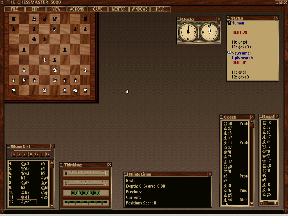
Task: Open the GAME menu
Action: [x=98, y=9]
